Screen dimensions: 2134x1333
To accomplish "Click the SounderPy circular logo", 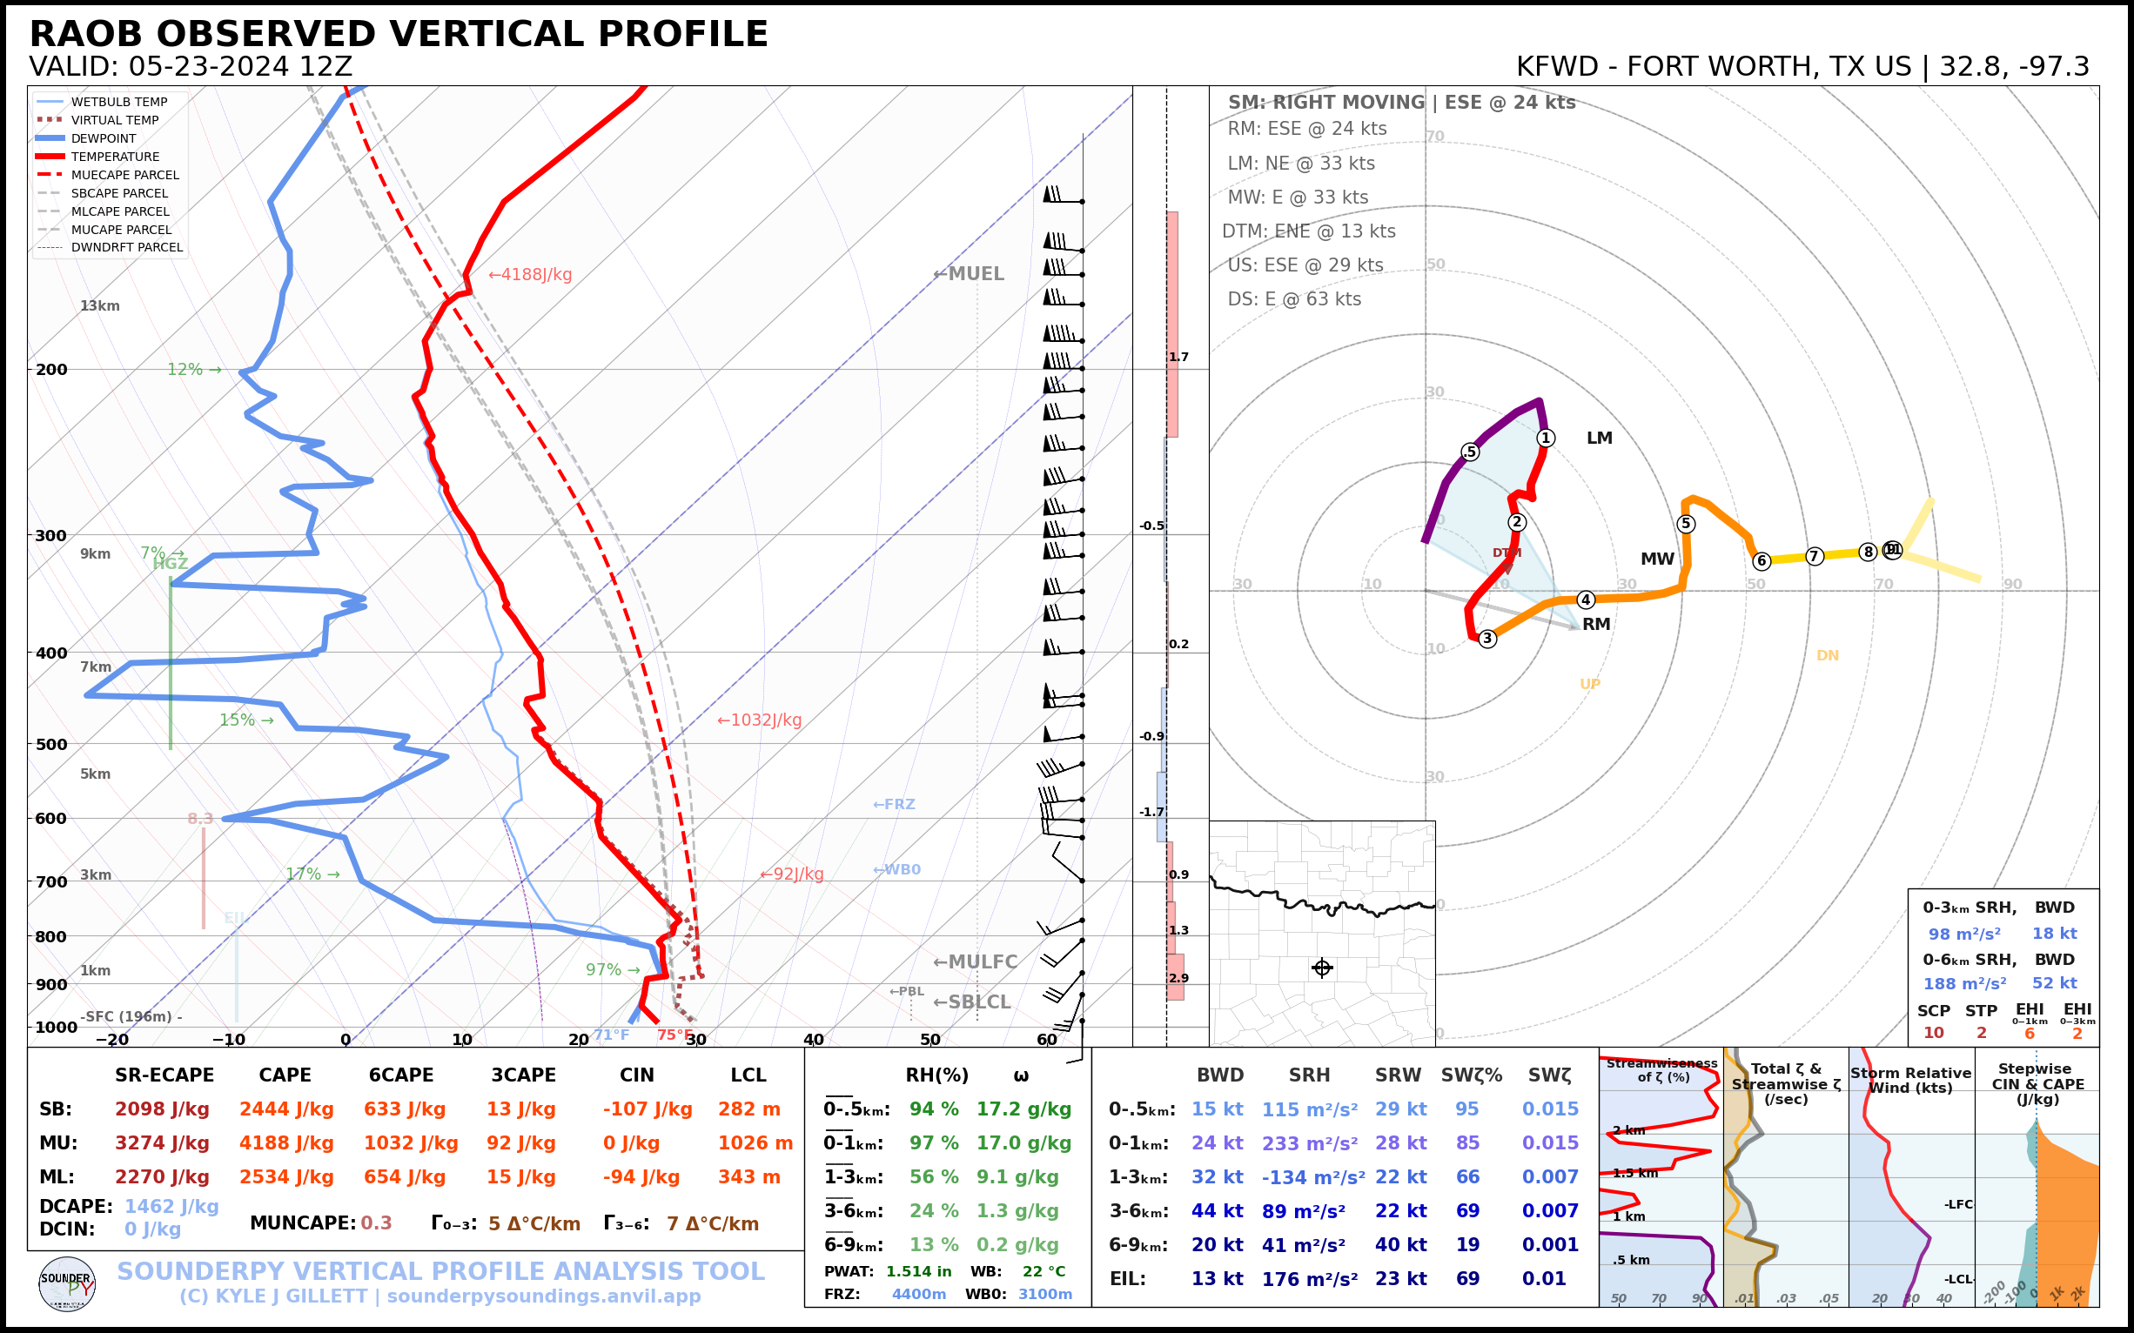I will click(x=67, y=1284).
